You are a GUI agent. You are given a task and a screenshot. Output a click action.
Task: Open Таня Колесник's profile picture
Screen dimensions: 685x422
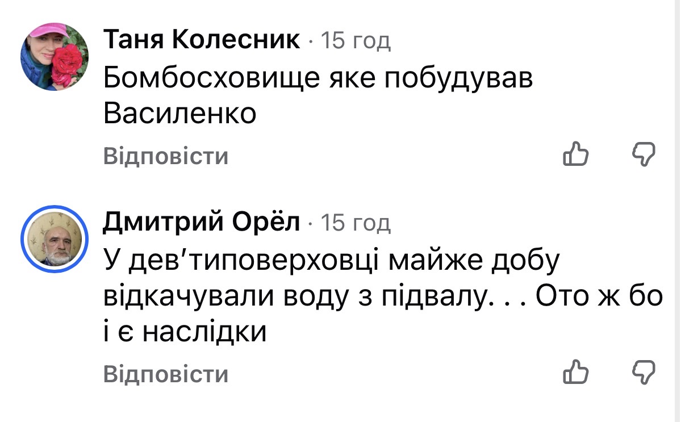pos(55,57)
